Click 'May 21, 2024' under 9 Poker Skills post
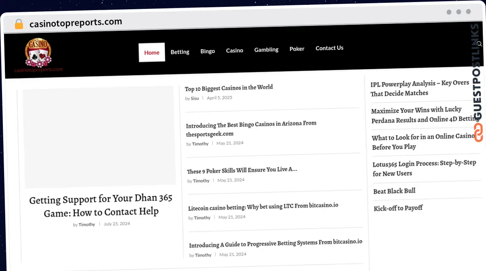486x271 pixels. tap(231, 180)
